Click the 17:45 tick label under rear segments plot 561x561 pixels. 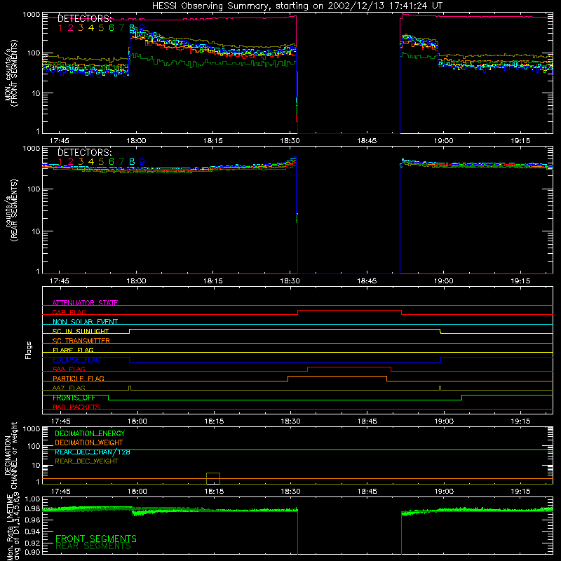(x=60, y=281)
